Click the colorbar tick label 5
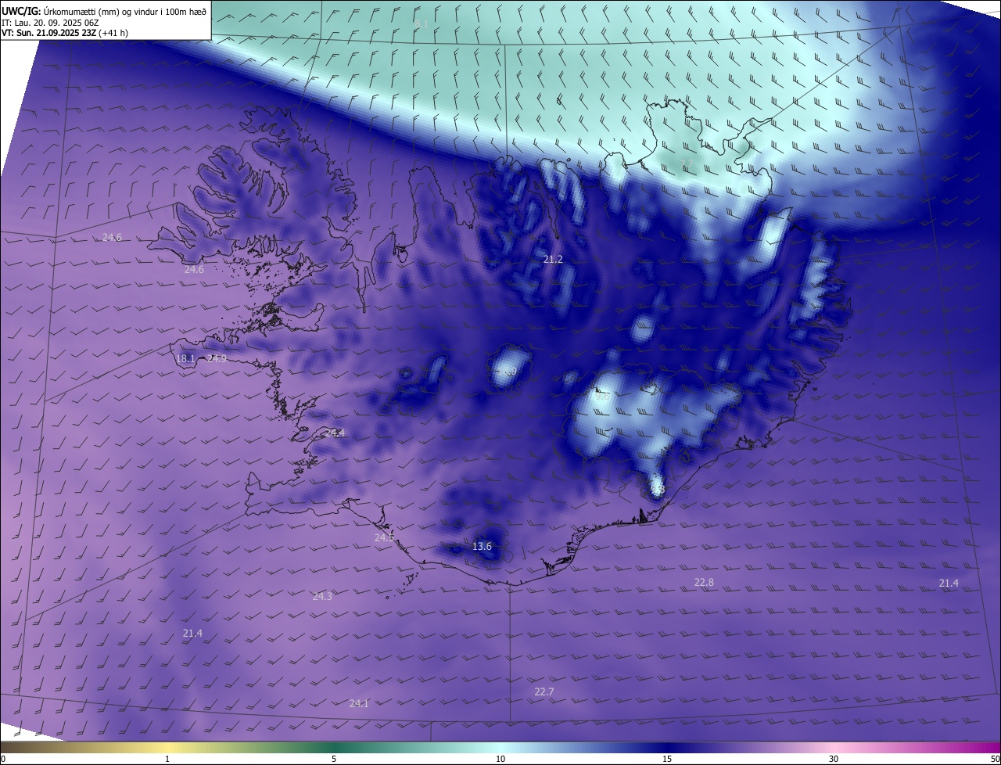The height and width of the screenshot is (765, 1001). (334, 759)
